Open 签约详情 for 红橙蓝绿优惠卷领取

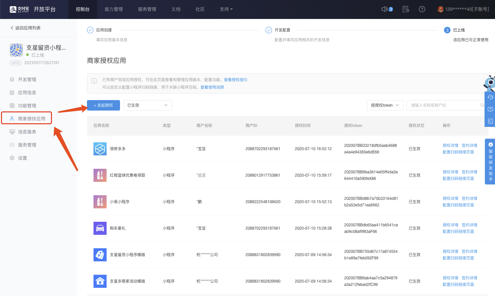click(x=469, y=172)
